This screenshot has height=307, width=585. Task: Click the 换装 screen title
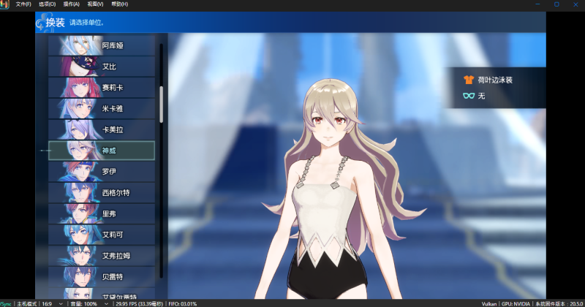pyautogui.click(x=56, y=23)
